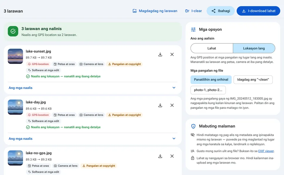Open the lake-sunset.jpg thumbnail

[x=15, y=56]
